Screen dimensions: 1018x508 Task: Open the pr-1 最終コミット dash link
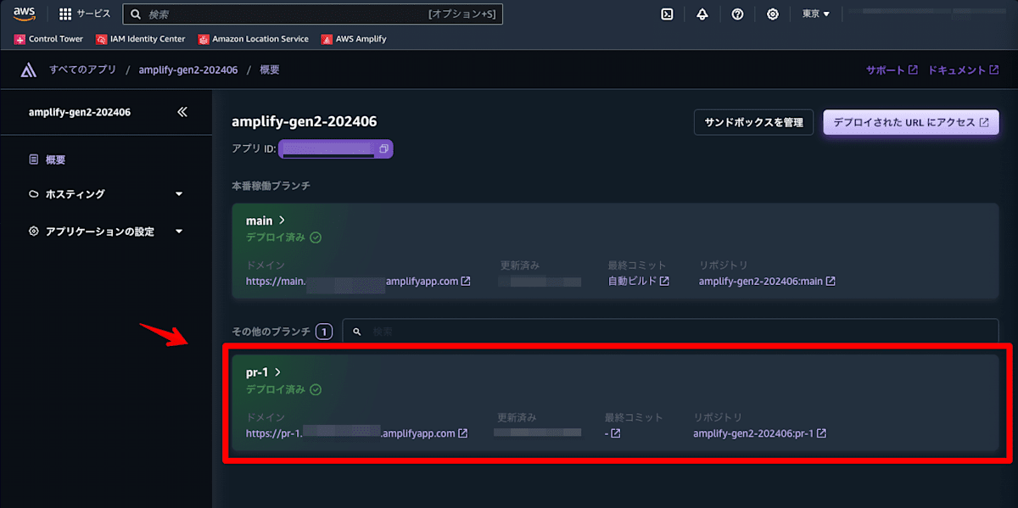tap(612, 433)
